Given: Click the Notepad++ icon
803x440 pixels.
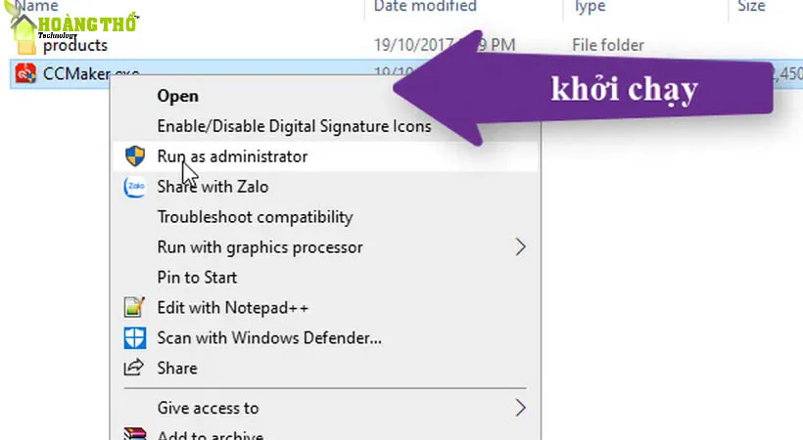Looking at the screenshot, I should (x=135, y=307).
